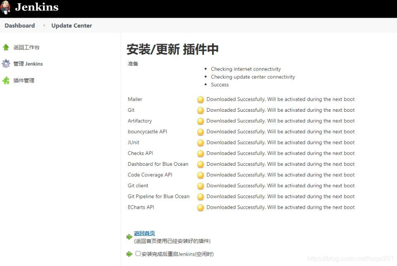Click Checking update center connectivity text
The height and width of the screenshot is (266, 397).
253,77
